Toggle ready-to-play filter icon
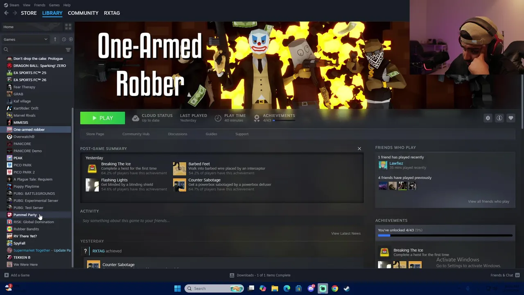524x295 pixels. point(71,39)
